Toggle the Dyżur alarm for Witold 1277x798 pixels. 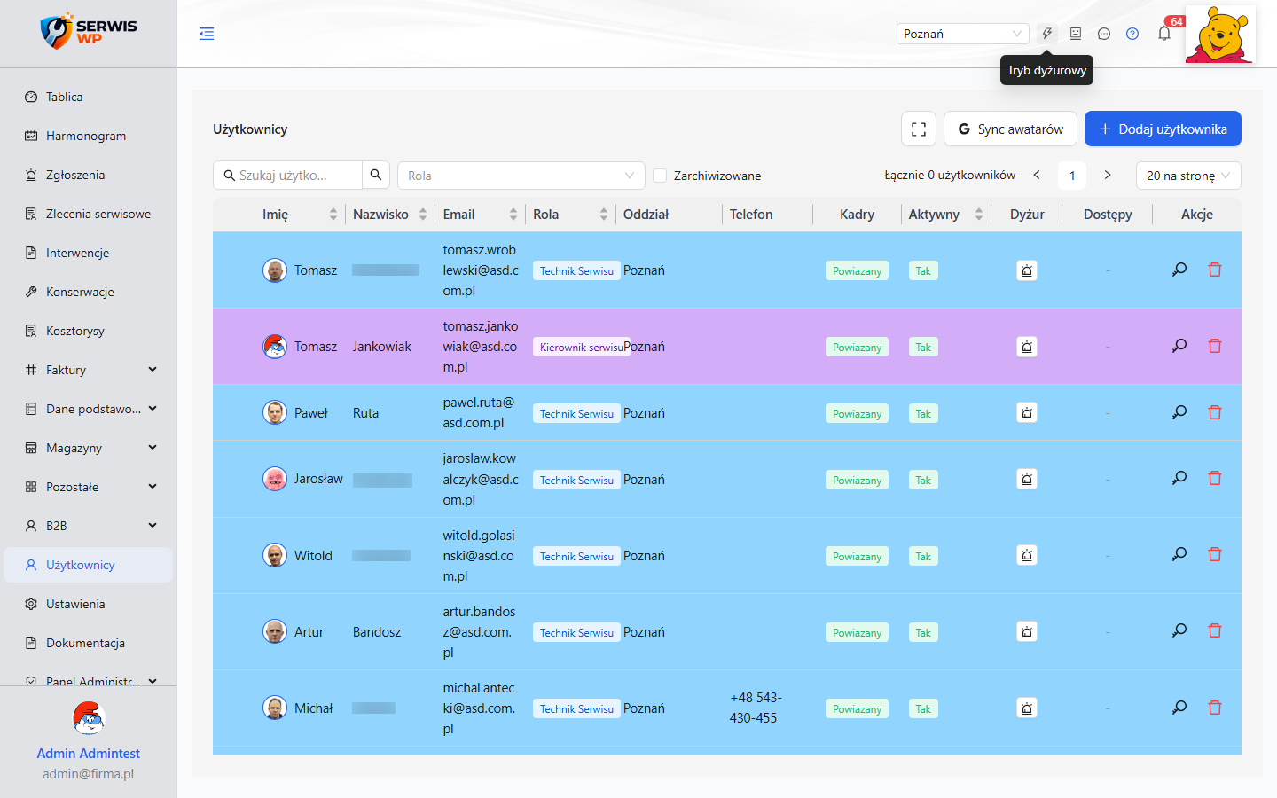coord(1027,556)
